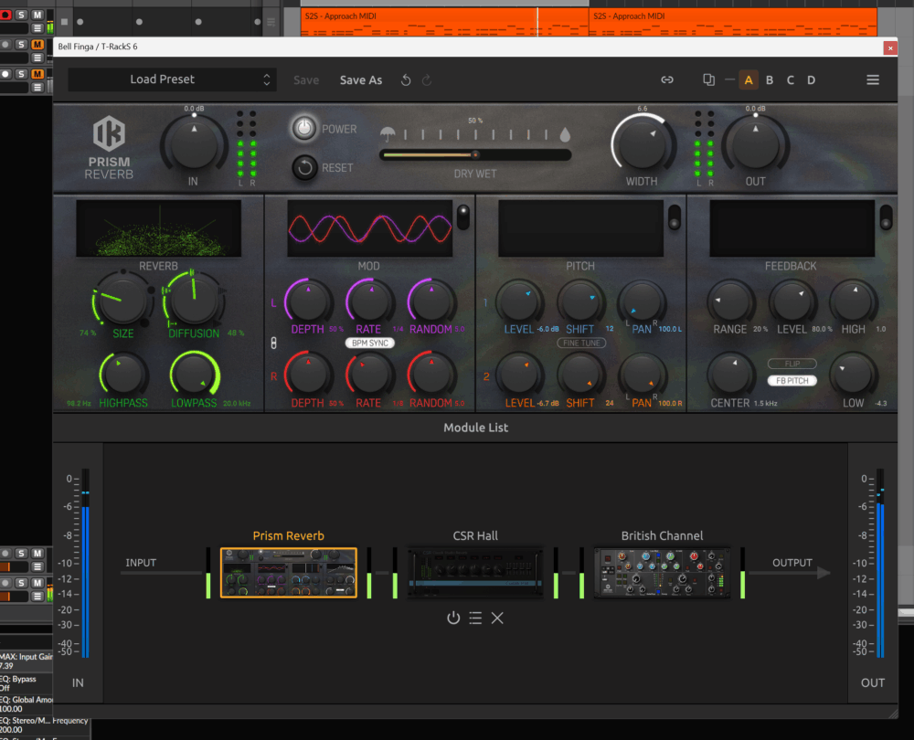
Task: Toggle the FLIP button
Action: coord(792,364)
